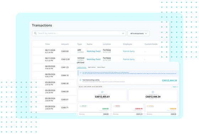Focus the Search by name field
Image resolution: width=199 pixels, height=134 pixels.
click(79, 33)
